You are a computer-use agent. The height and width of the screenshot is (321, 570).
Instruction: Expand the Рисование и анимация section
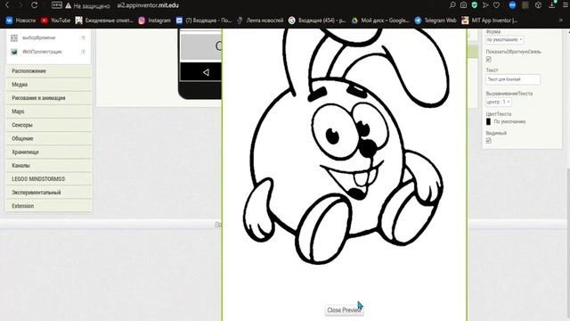(49, 98)
